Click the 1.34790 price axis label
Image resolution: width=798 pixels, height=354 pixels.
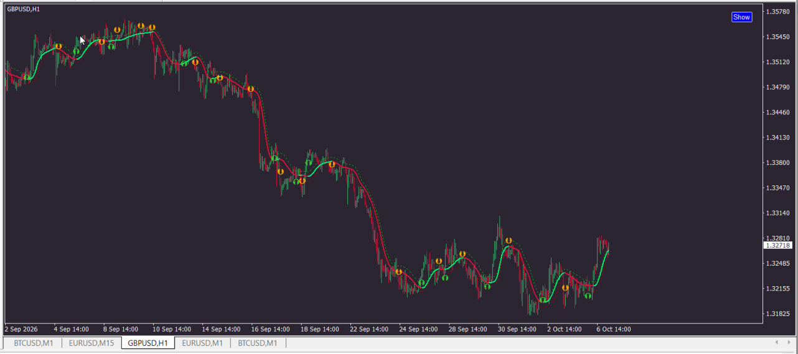click(778, 87)
